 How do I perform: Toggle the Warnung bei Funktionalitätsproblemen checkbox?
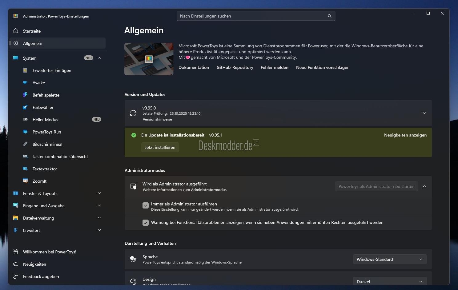(146, 223)
